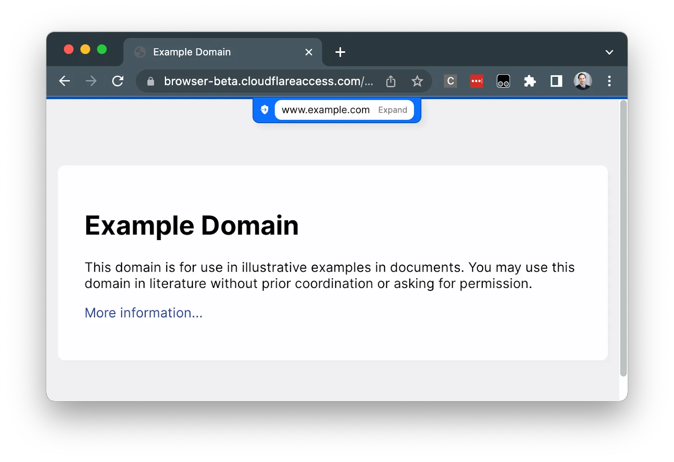674x462 pixels.
Task: Click the green zoom traffic-light button
Action: tap(102, 49)
